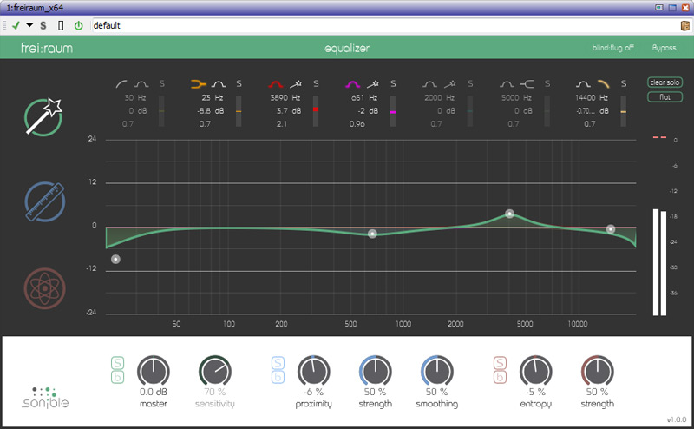Viewport: 694px width, 429px height.
Task: Select magenta bell shape on 651 Hz band
Action: (353, 83)
